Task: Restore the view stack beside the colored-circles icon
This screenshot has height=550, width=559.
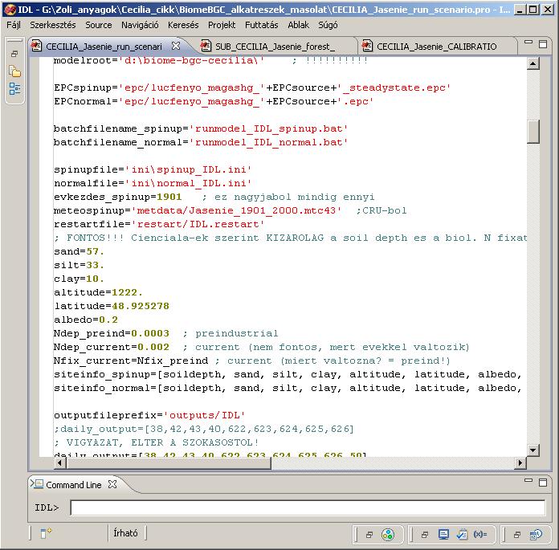Action: (x=369, y=535)
